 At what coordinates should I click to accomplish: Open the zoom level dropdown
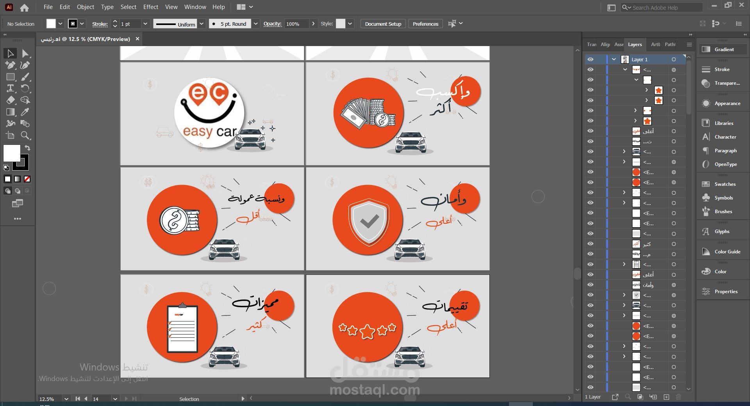[66, 399]
